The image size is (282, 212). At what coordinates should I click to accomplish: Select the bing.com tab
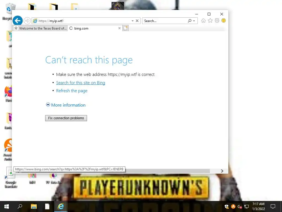95,28
